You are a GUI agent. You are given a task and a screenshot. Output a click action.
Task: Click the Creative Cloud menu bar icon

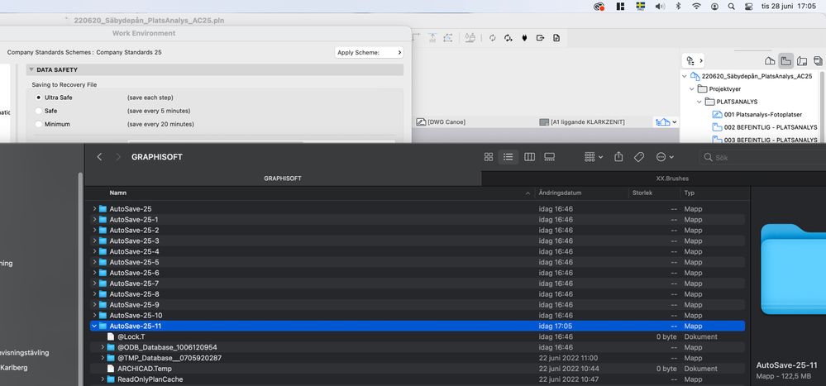599,7
